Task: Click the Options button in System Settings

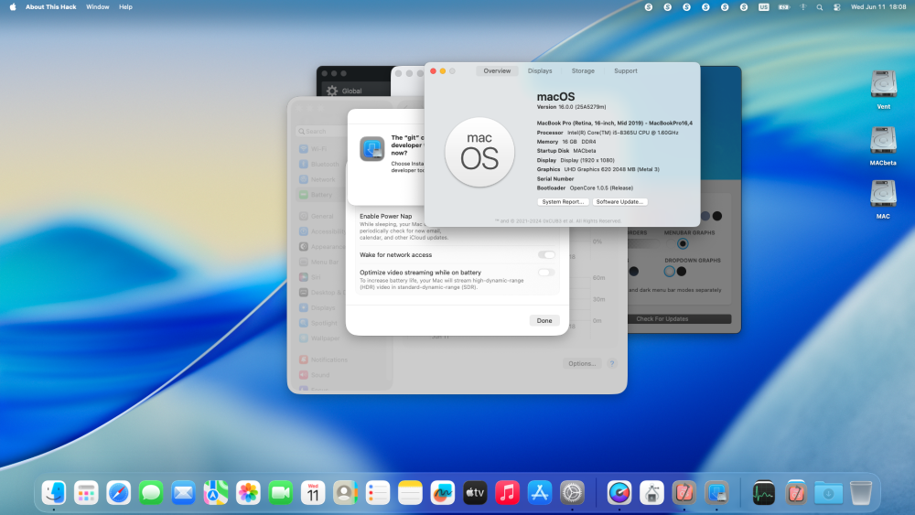Action: coord(582,363)
